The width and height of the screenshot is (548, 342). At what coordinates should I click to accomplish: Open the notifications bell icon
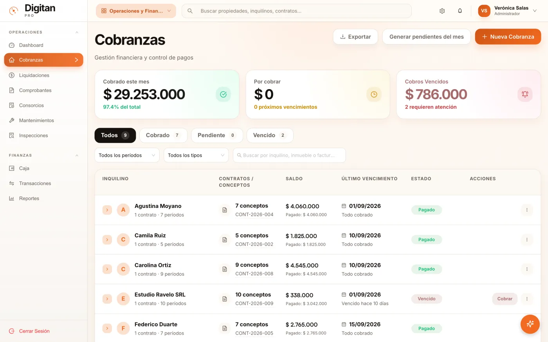[460, 11]
